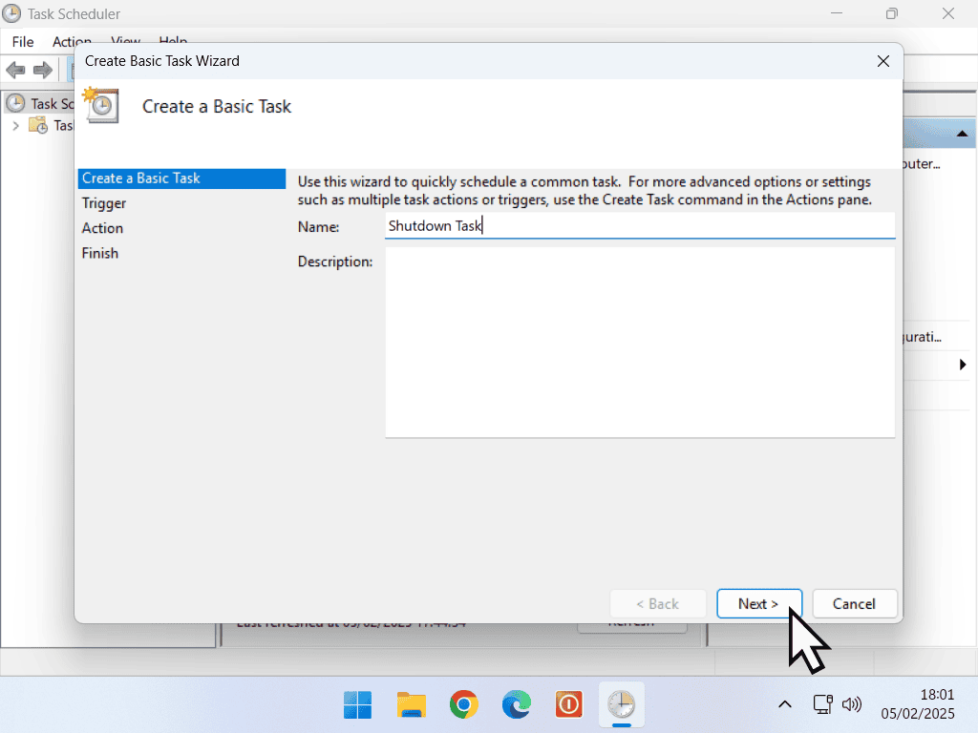Click the Task Scheduler taskbar icon
The height and width of the screenshot is (733, 978).
point(621,705)
